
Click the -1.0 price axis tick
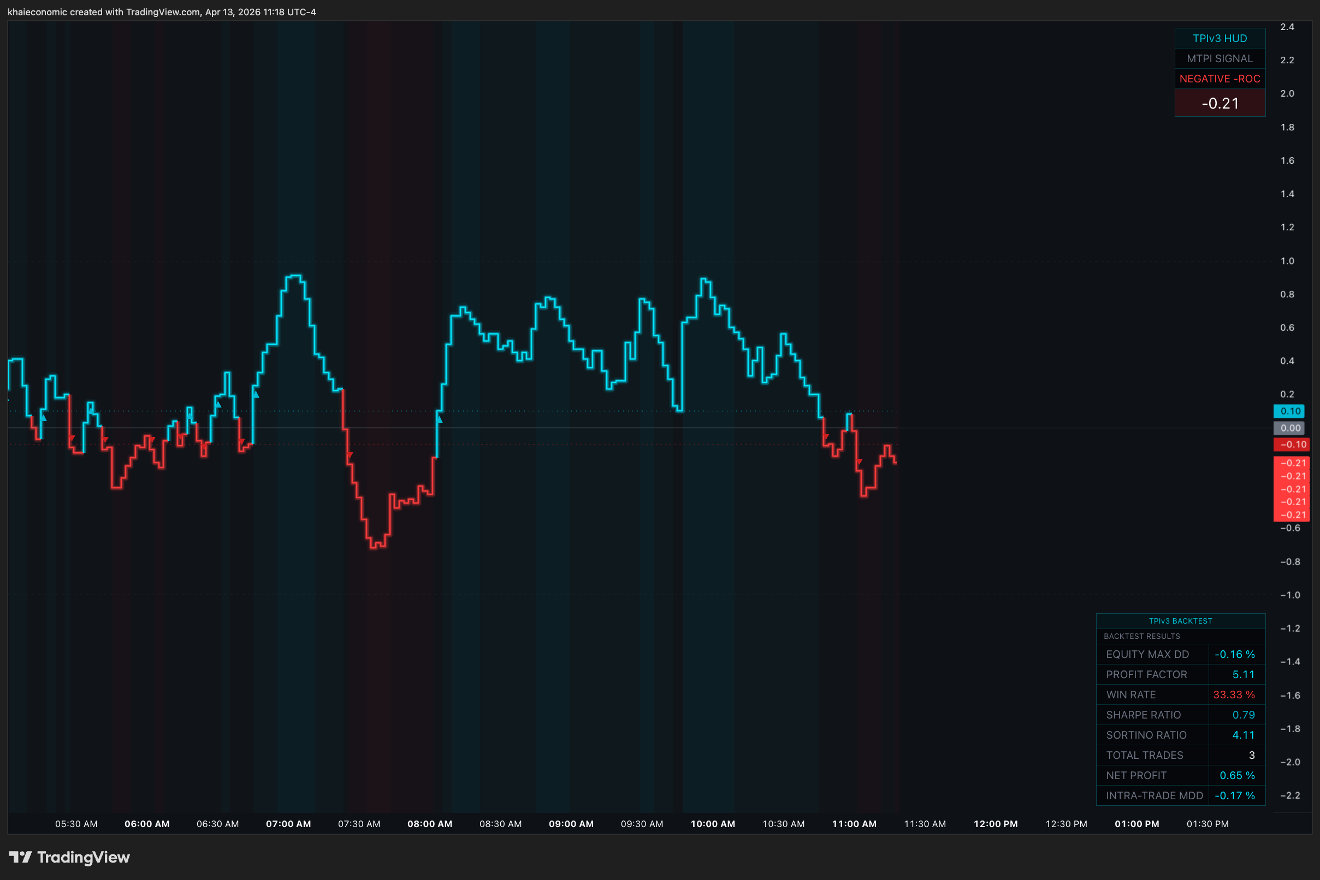pos(1289,595)
